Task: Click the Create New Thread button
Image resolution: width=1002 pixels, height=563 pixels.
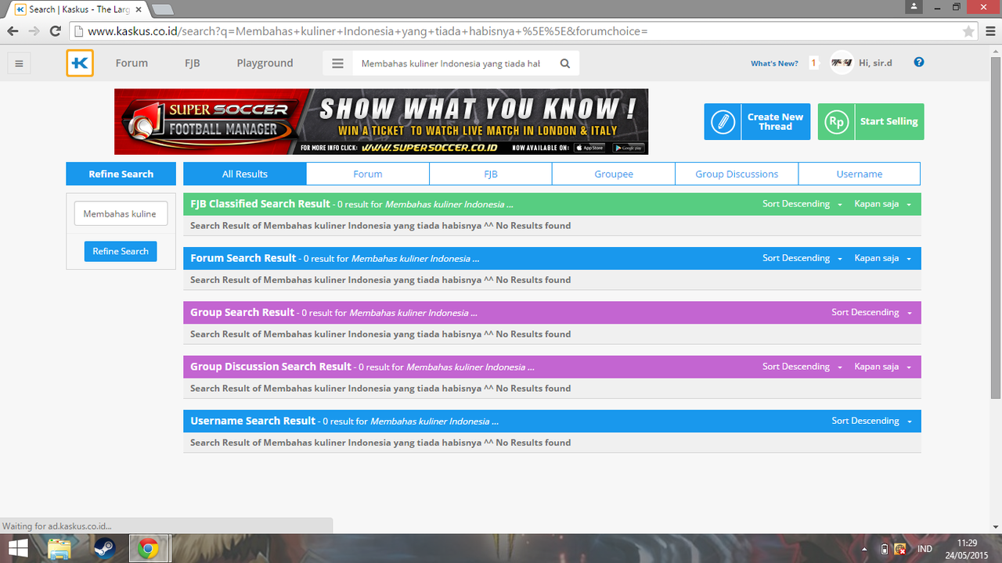Action: (757, 122)
